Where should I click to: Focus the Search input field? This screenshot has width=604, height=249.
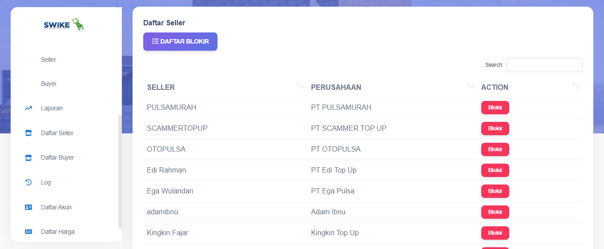544,65
